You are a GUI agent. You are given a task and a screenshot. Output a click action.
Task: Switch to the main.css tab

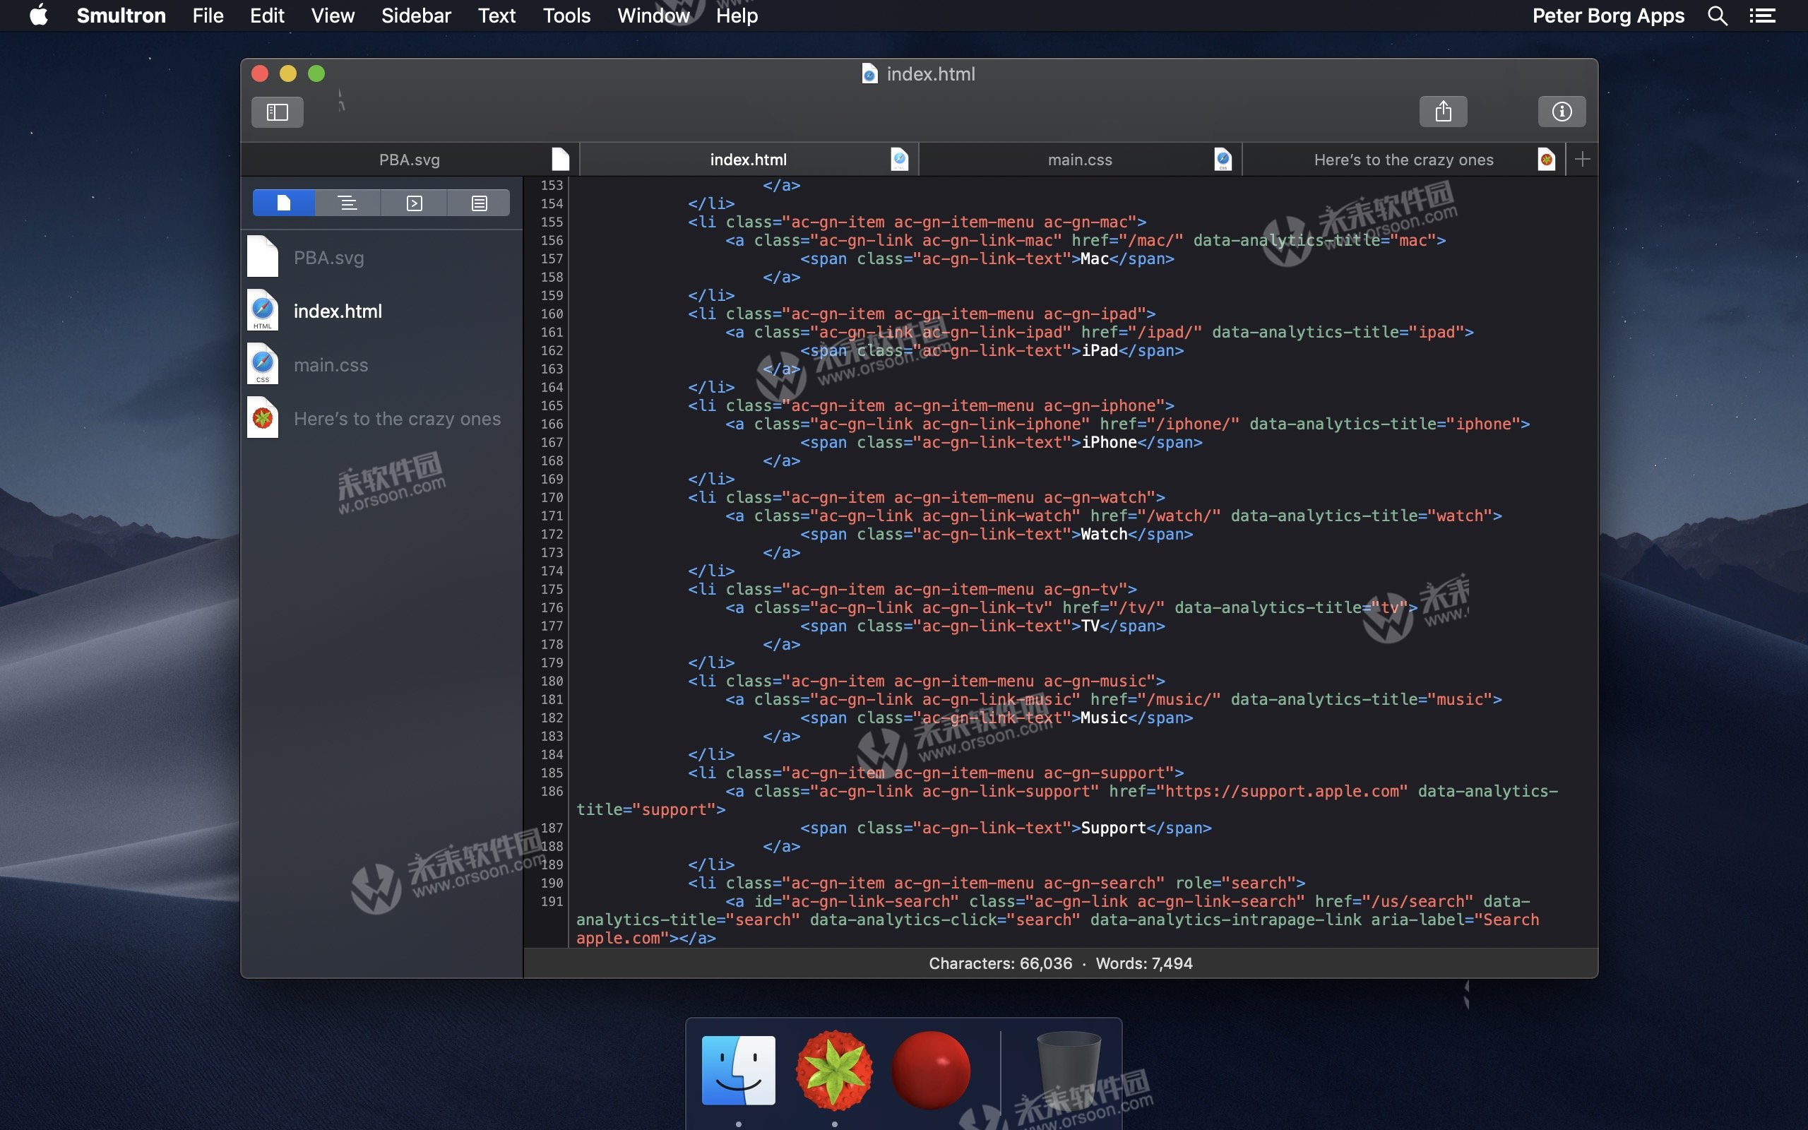[1080, 160]
